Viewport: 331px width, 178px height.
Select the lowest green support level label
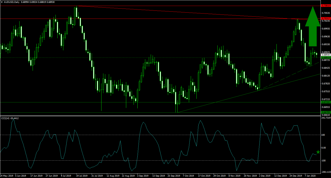point(325,112)
